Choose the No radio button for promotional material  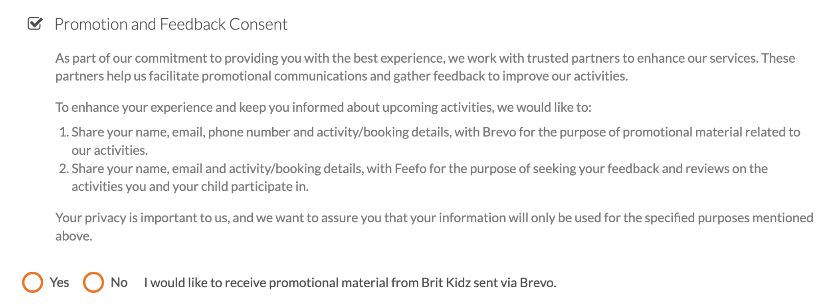[93, 282]
